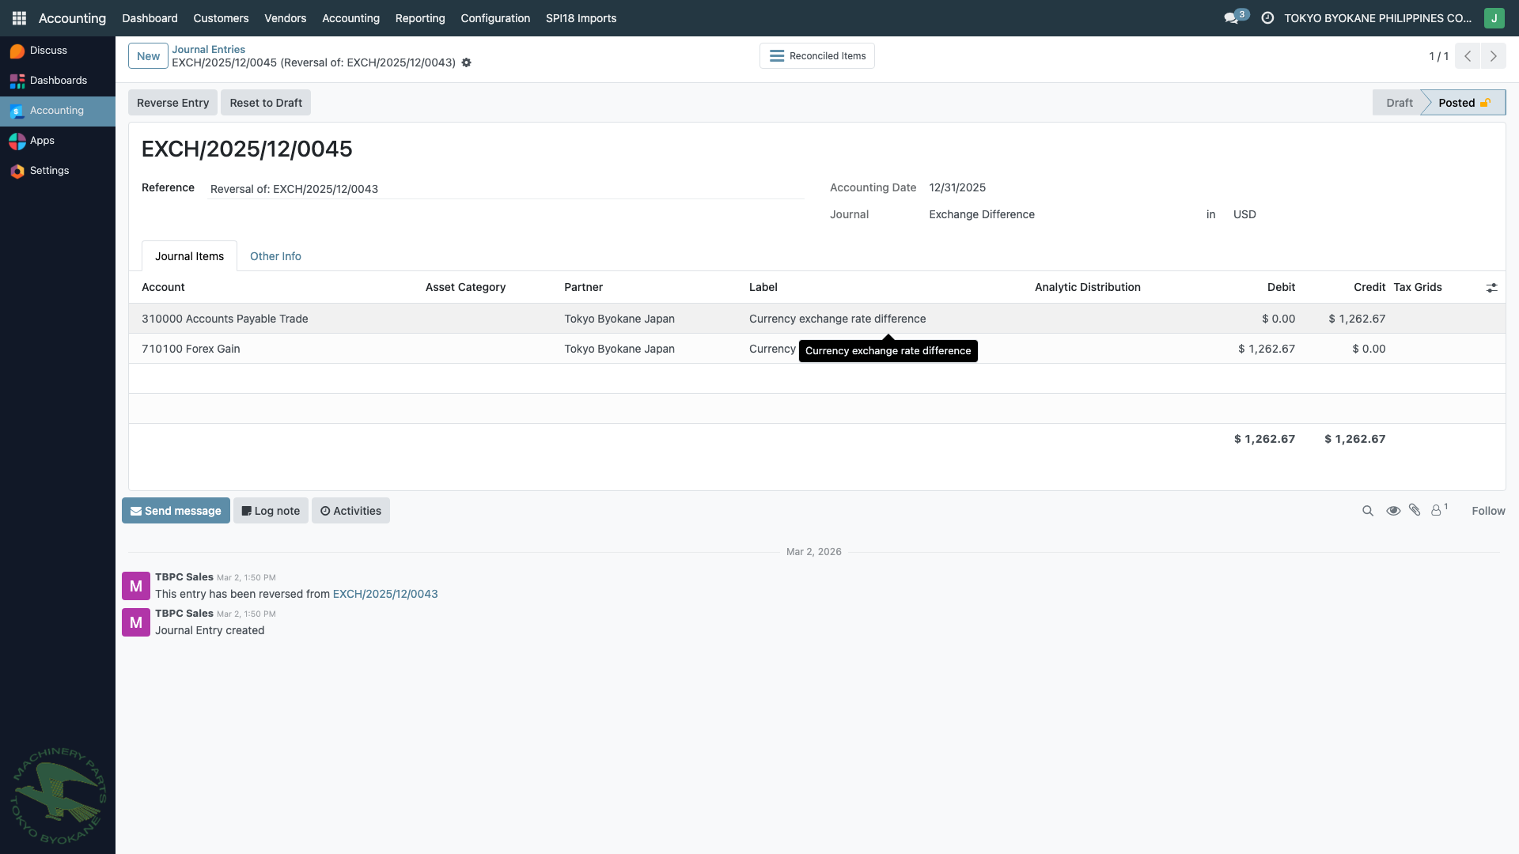Open the apps grid menu icon
The height and width of the screenshot is (854, 1519).
19,17
